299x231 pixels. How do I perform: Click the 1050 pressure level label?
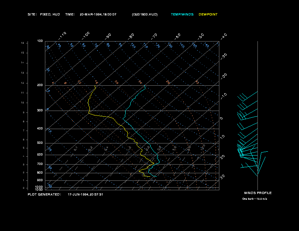pyautogui.click(x=39, y=189)
